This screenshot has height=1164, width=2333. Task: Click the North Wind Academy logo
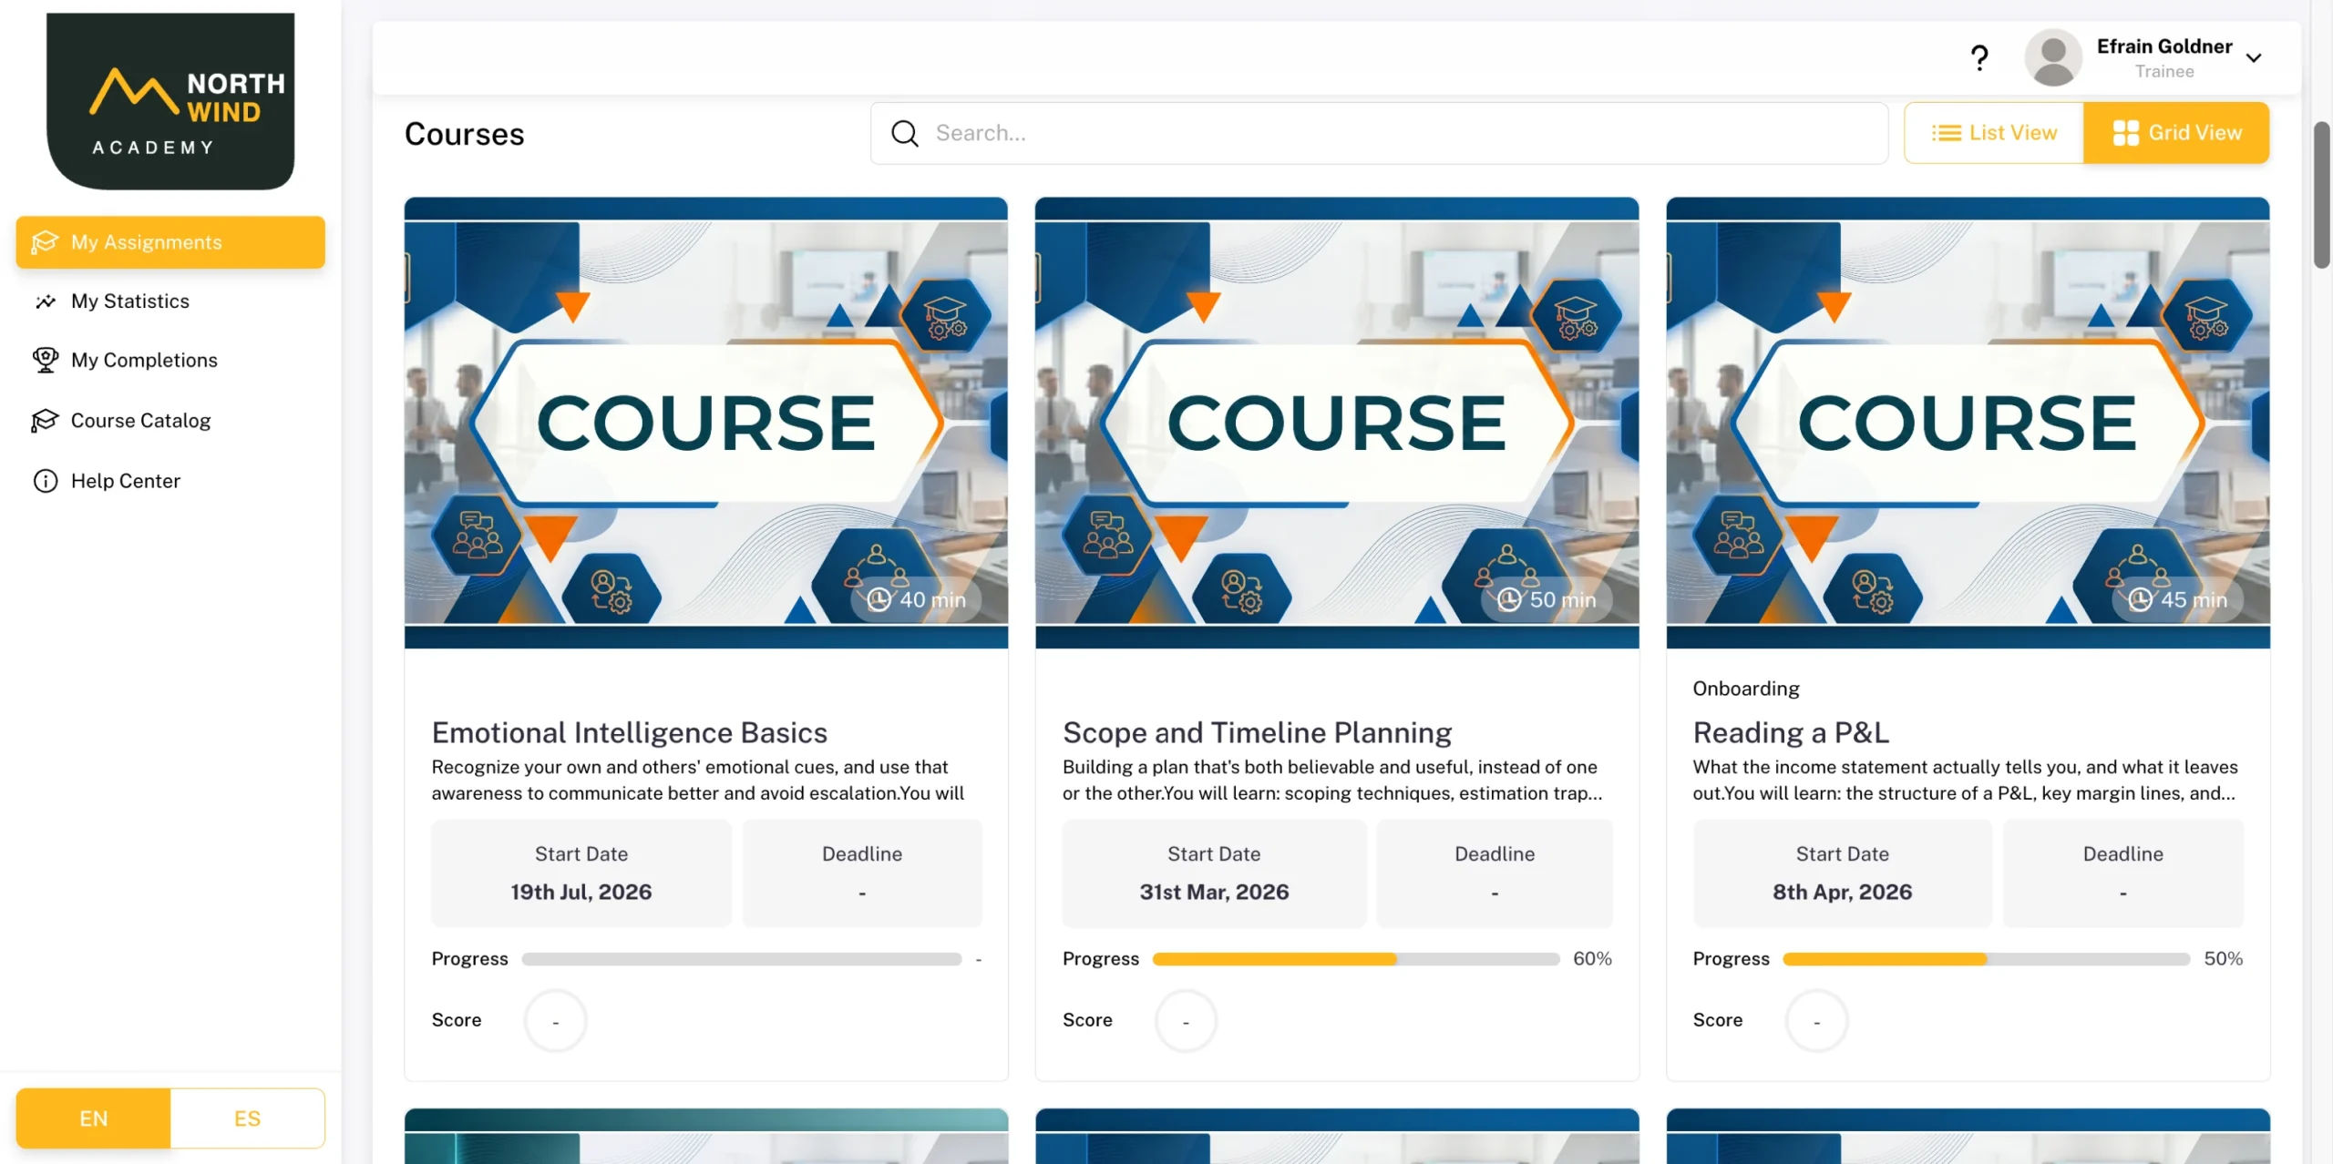click(170, 101)
